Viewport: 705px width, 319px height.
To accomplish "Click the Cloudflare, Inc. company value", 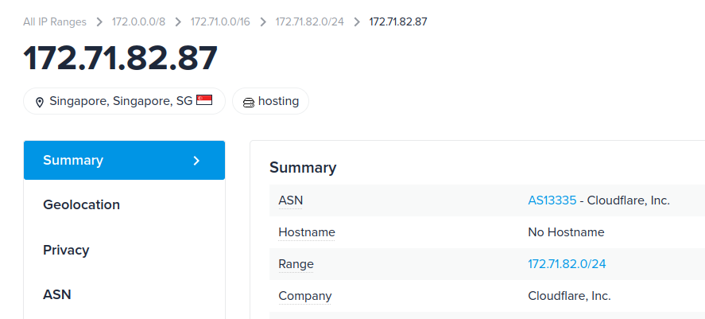I will [x=569, y=296].
